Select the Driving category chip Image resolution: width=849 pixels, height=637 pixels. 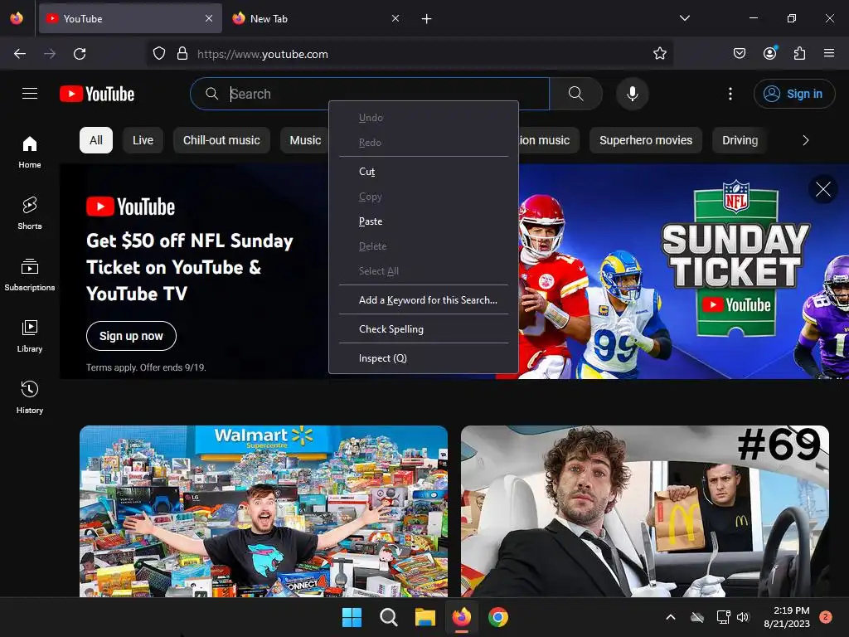(x=740, y=140)
